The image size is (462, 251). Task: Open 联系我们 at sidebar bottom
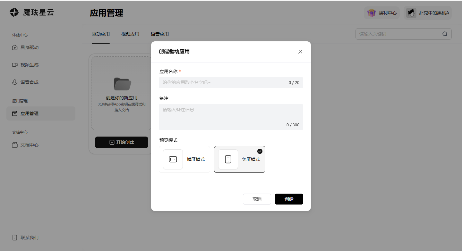pos(41,238)
